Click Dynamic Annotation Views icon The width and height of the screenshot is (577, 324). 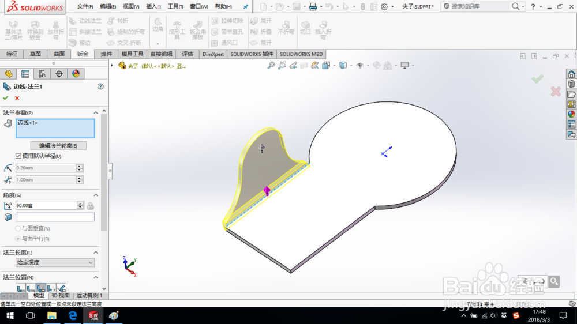[314, 66]
